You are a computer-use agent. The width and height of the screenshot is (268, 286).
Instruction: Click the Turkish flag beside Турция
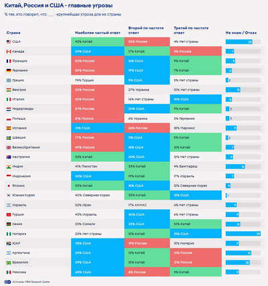click(9, 214)
